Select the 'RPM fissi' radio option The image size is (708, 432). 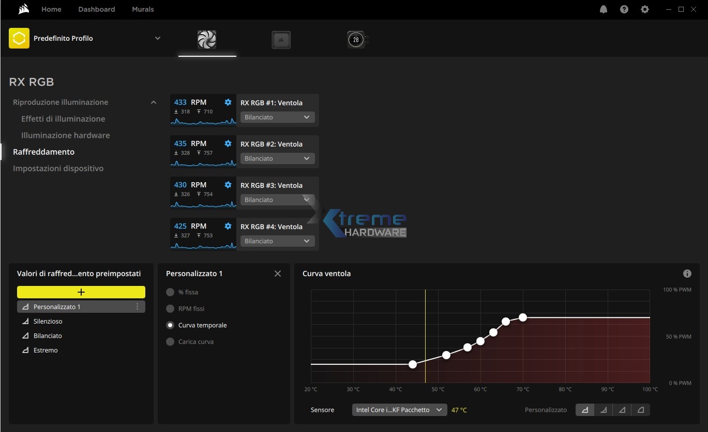pyautogui.click(x=170, y=309)
